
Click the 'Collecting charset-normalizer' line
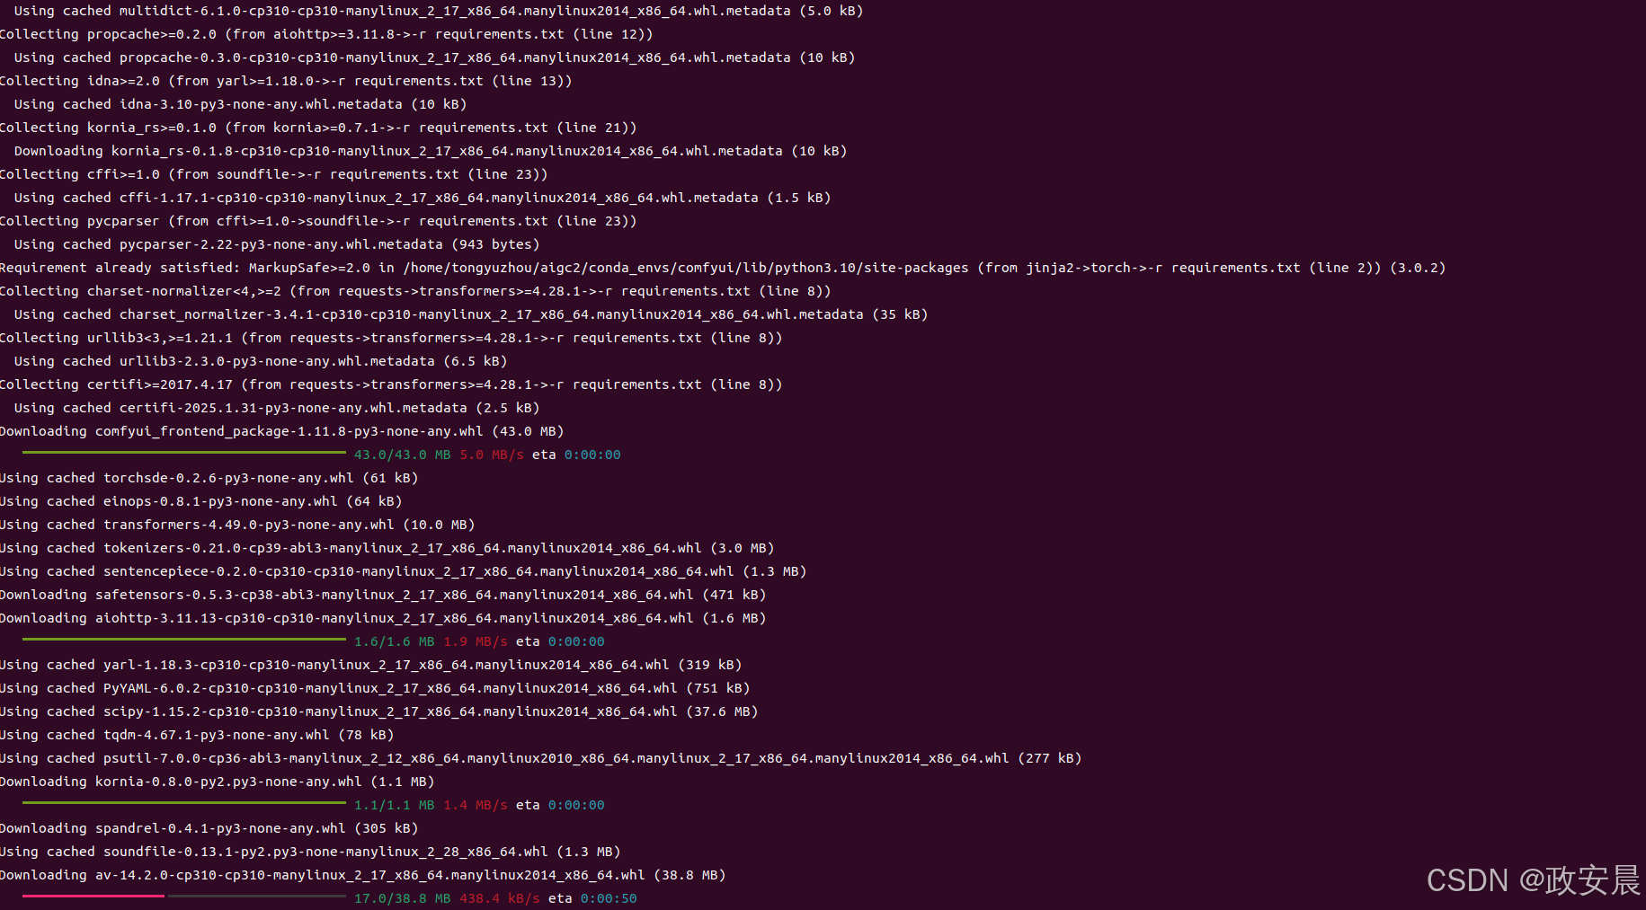(x=415, y=291)
